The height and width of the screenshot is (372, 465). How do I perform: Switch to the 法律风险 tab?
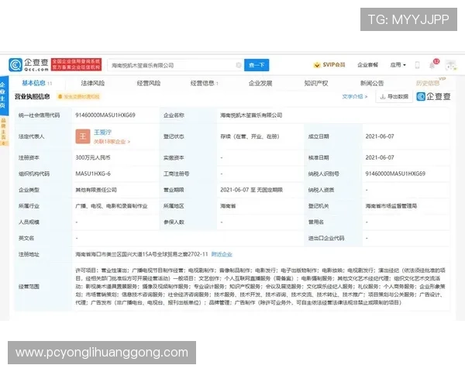click(93, 83)
